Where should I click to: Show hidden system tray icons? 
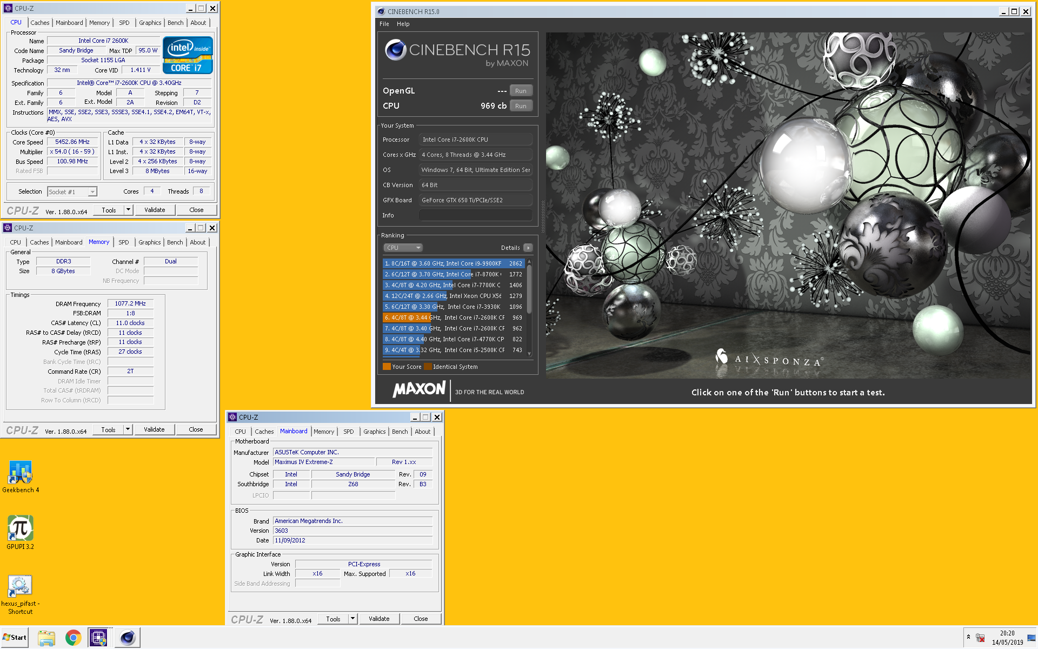[968, 637]
